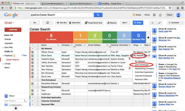Click the New Box button
This screenshot has width=185, height=111.
(x=62, y=23)
